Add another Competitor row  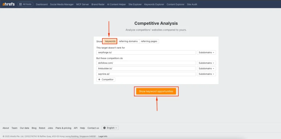(x=106, y=79)
